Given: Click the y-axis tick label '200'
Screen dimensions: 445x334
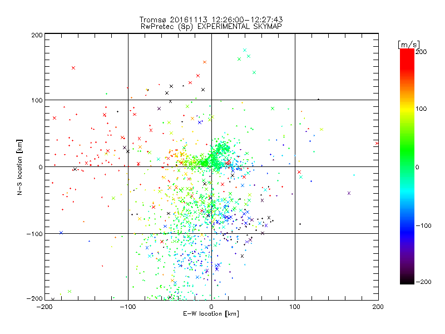Looking at the screenshot, I should (x=37, y=35).
